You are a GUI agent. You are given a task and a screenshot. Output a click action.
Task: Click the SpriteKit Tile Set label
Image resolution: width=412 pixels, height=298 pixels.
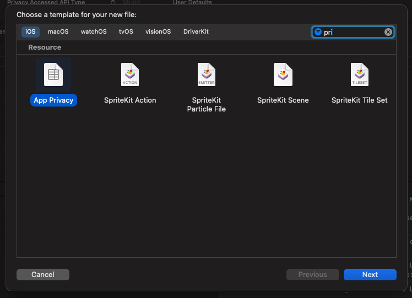(360, 100)
